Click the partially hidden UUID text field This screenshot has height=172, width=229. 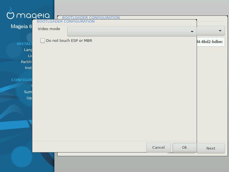click(x=211, y=42)
